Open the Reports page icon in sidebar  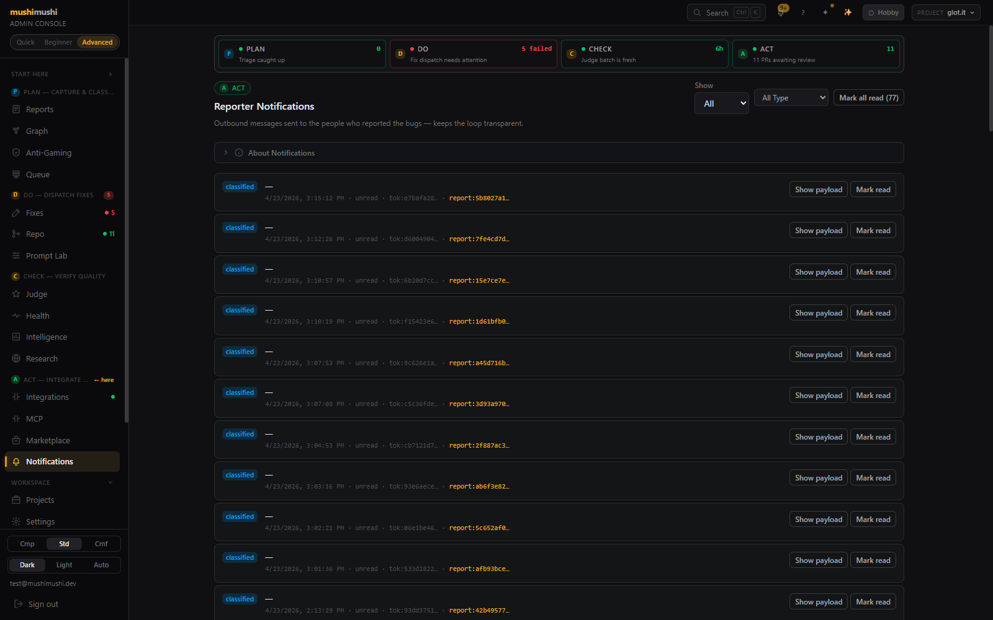(x=16, y=109)
